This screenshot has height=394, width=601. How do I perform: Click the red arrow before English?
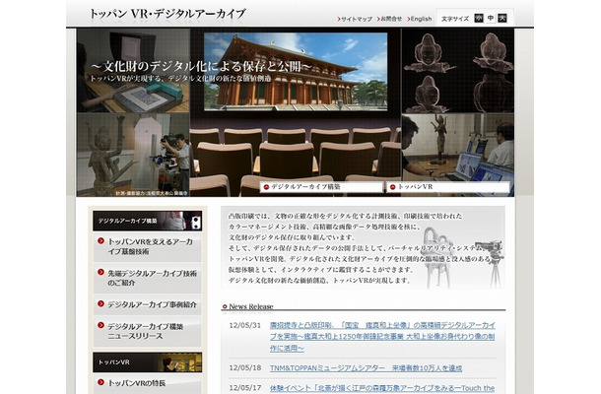click(409, 19)
